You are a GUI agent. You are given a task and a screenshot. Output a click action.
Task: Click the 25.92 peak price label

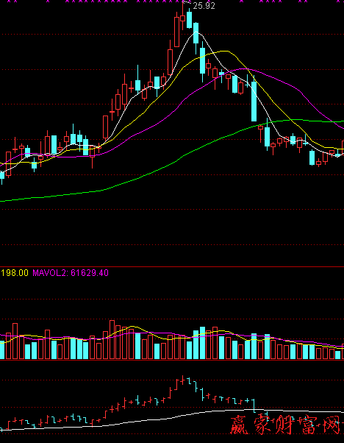[204, 6]
